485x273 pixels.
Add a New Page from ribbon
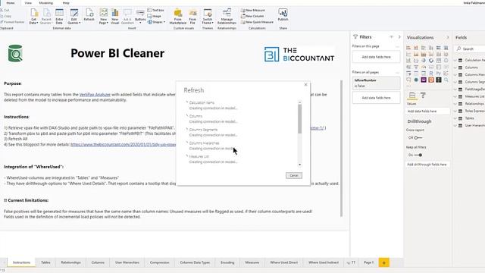[103, 17]
